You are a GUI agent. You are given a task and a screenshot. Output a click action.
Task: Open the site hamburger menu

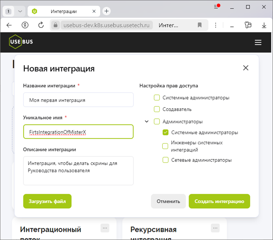258,42
